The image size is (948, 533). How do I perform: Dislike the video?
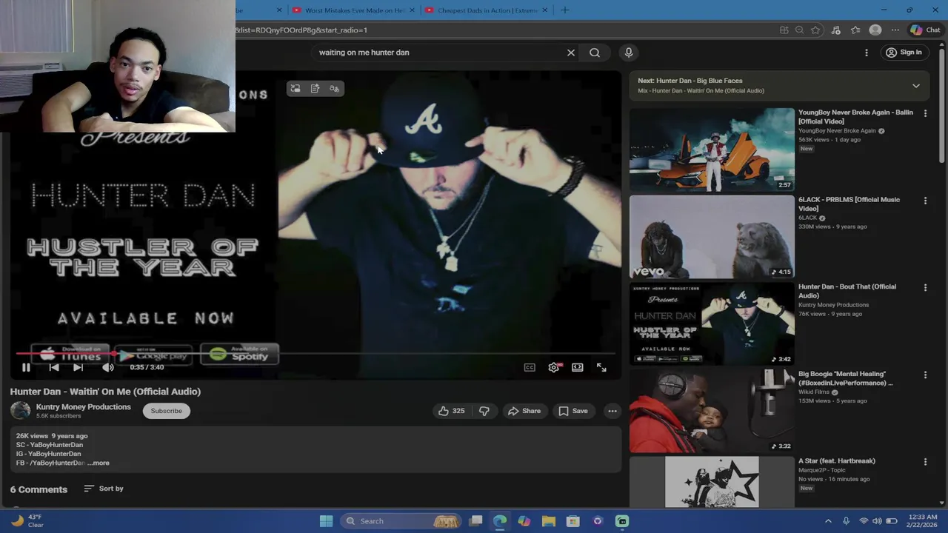(484, 411)
